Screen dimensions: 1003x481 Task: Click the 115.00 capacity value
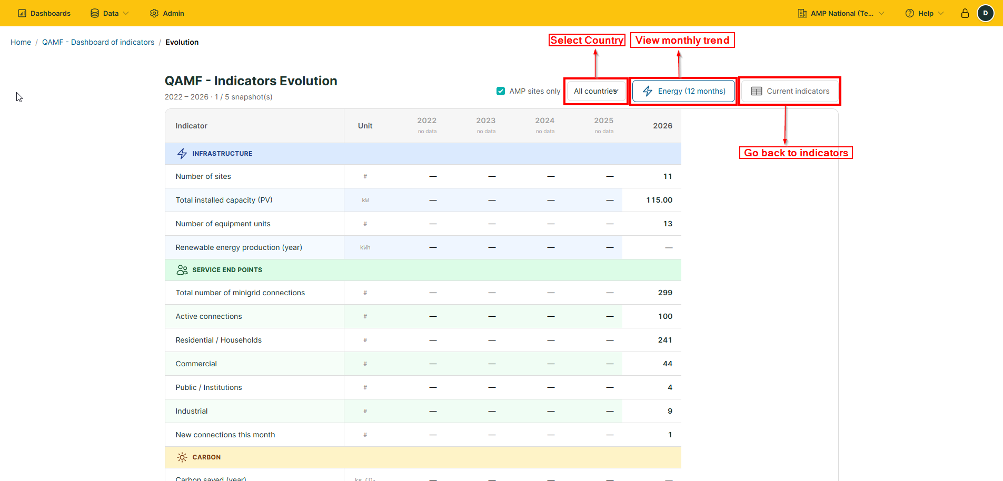click(659, 200)
